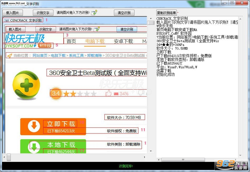Click the white download arrow icon on green button
The width and height of the screenshot is (250, 172).
click(x=34, y=147)
